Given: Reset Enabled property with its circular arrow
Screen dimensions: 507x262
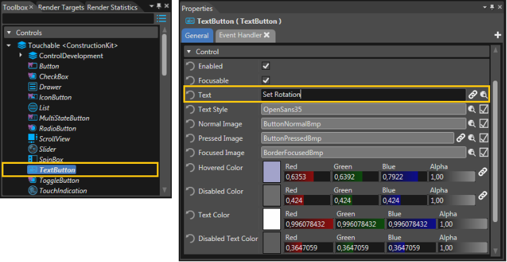Looking at the screenshot, I should coord(190,66).
